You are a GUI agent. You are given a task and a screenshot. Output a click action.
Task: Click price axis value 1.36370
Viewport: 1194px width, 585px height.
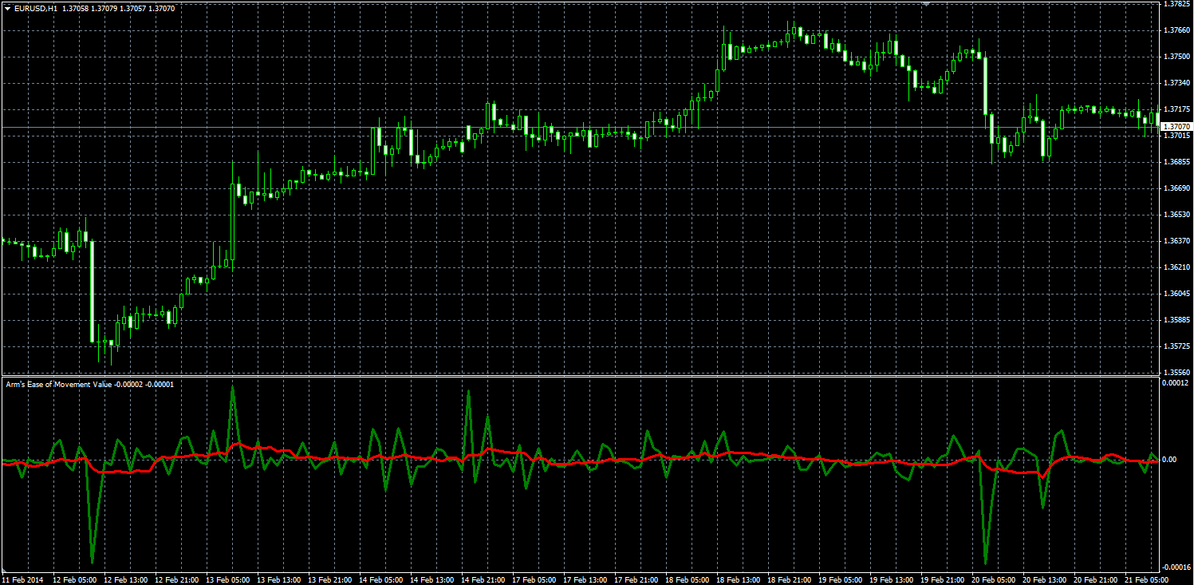coord(1177,241)
